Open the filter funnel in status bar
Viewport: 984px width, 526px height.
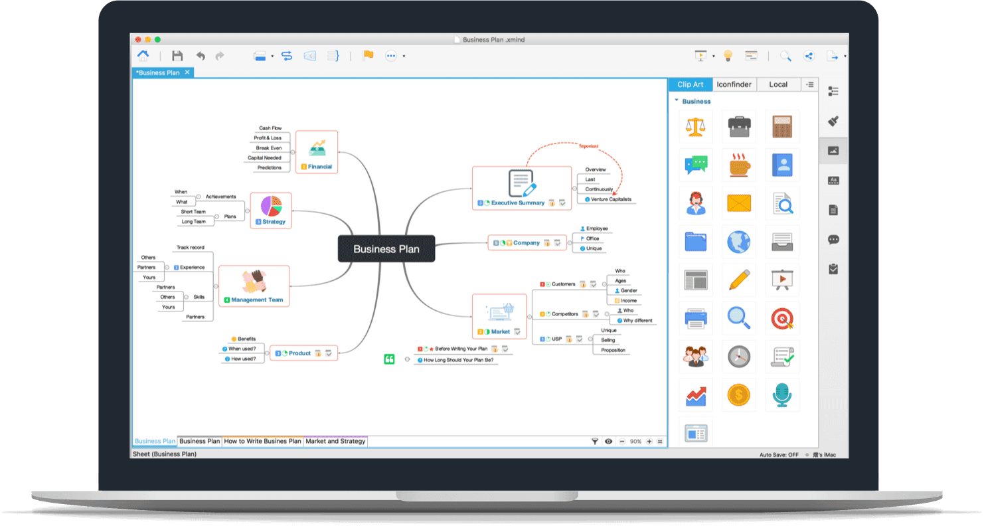(595, 442)
